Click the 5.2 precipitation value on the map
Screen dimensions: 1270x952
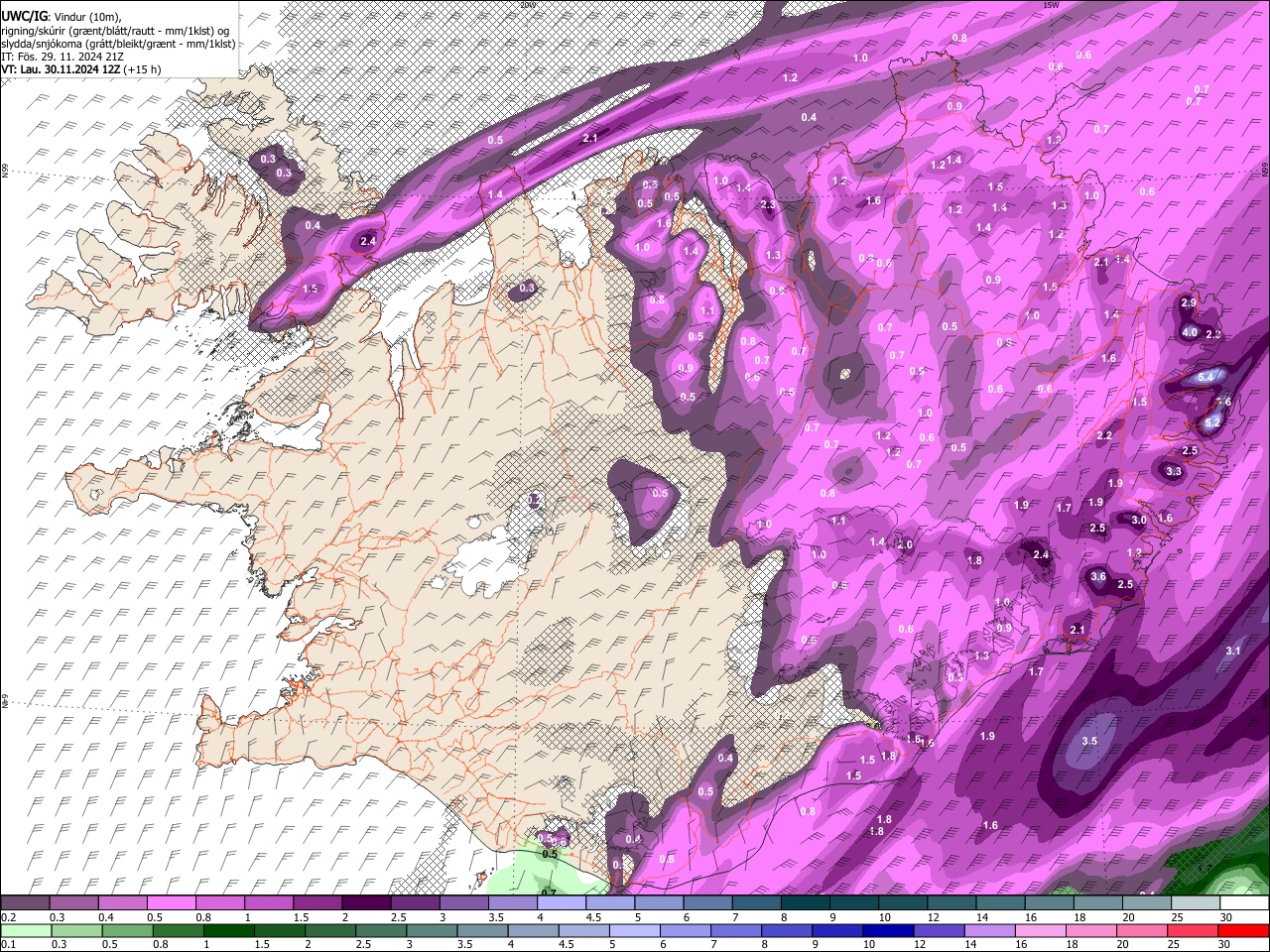1211,421
